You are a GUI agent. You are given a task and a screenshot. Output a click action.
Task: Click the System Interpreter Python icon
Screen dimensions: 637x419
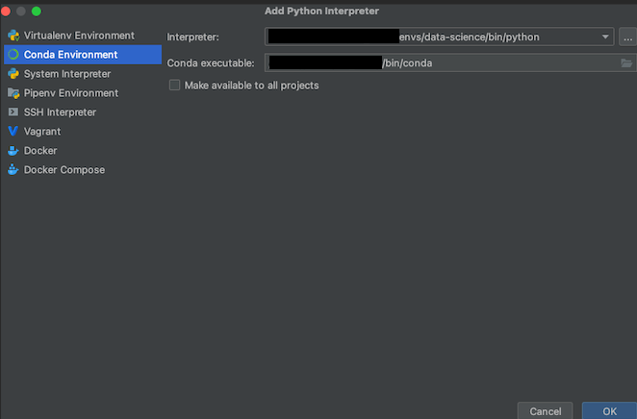13,74
